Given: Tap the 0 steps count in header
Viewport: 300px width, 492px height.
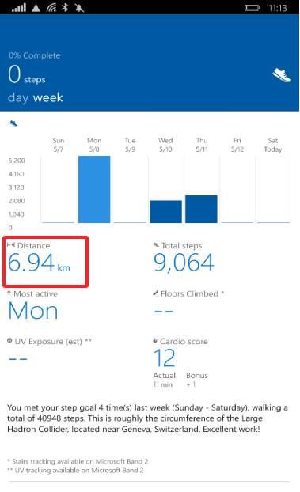Looking at the screenshot, I should 27,74.
